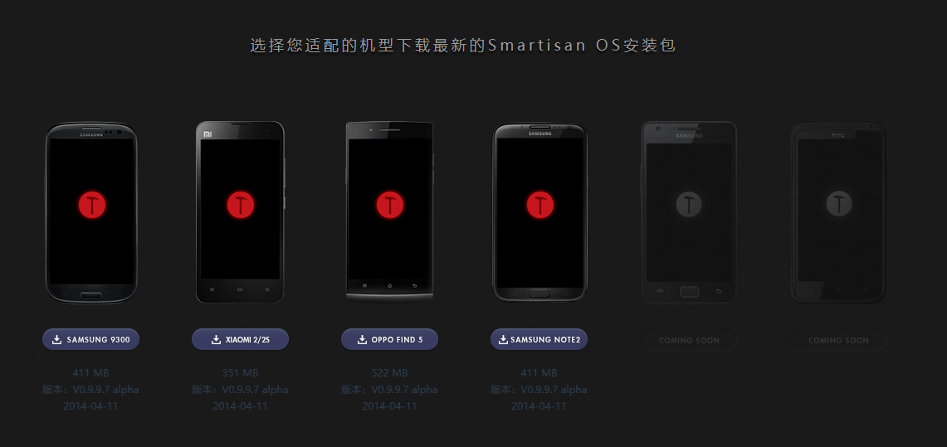Select the Oppo Find 5 phone image

point(389,211)
